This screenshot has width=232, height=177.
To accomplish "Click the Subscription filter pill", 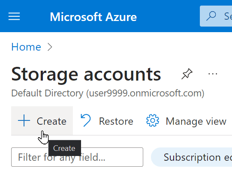I will (191, 157).
